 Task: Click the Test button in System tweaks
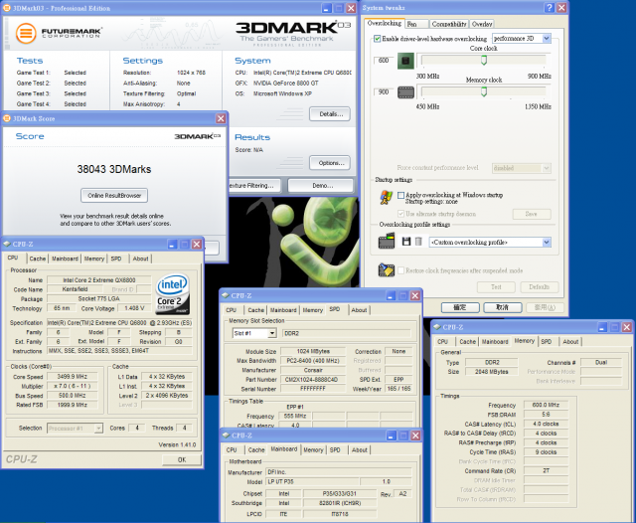496,287
